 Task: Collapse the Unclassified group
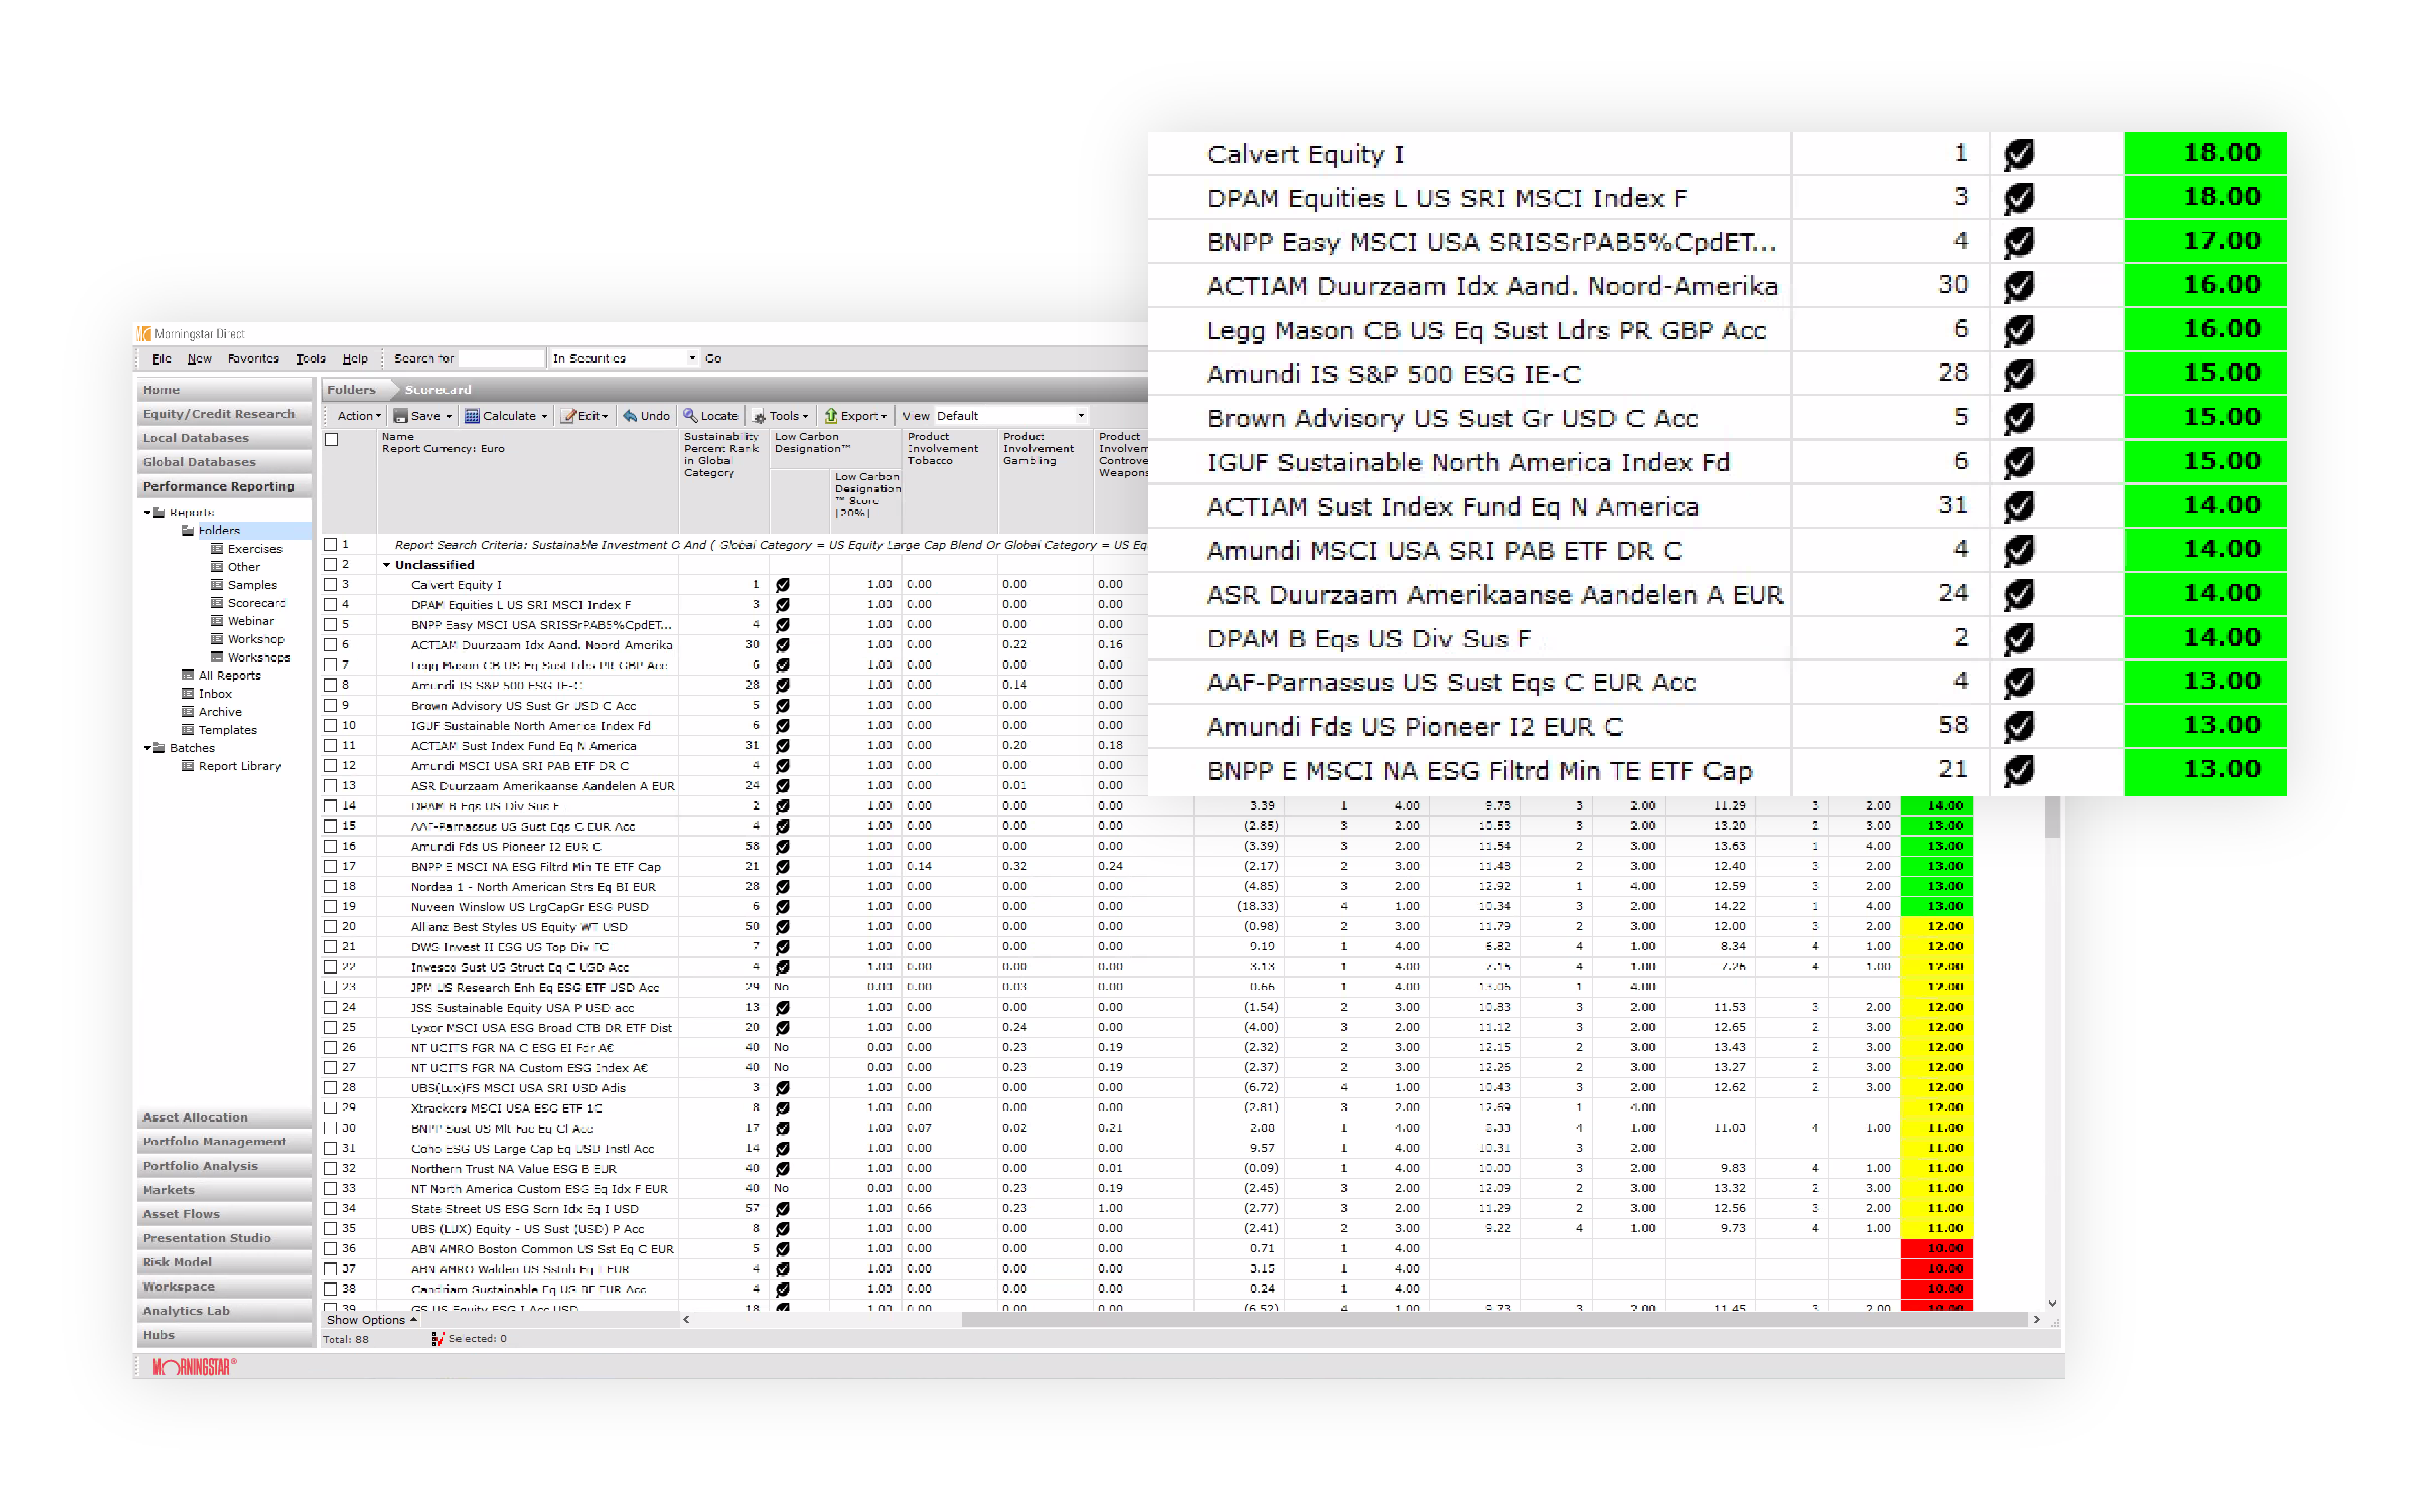click(x=387, y=565)
